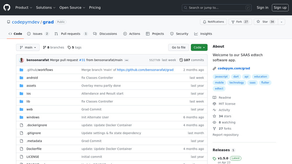Open the android folder via its folder icon

click(x=22, y=78)
